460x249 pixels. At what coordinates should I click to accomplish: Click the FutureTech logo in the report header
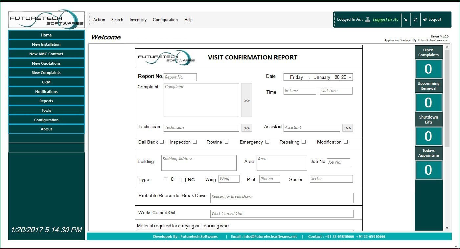coord(167,57)
